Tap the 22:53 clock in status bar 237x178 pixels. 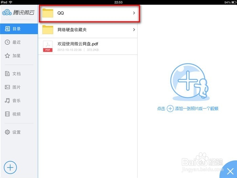point(118,2)
